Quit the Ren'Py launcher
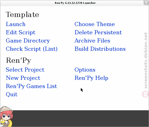Image resolution: width=149 pixels, height=127 pixels. pyautogui.click(x=12, y=95)
